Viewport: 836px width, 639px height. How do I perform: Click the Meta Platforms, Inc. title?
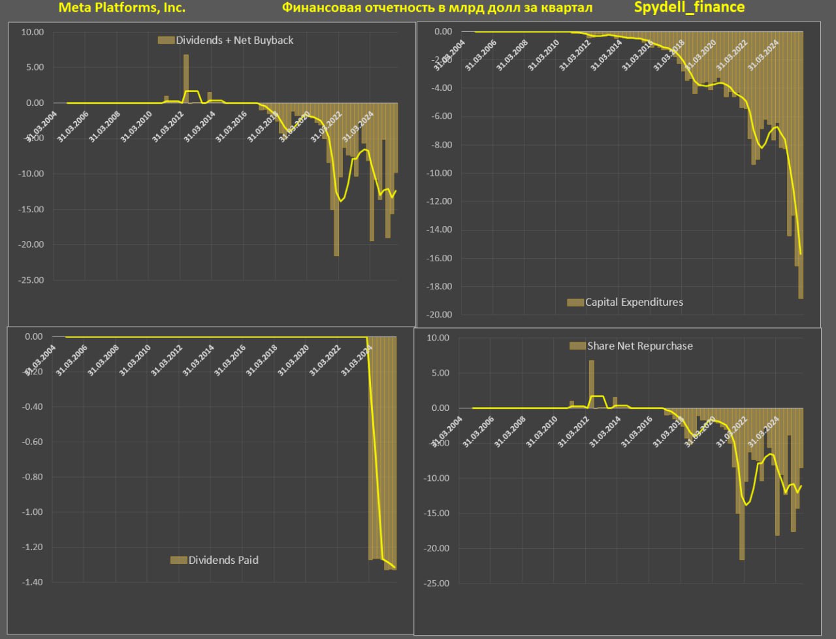coord(122,8)
